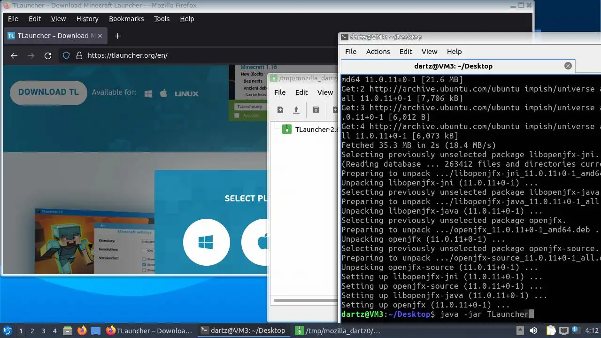Launch file manager from panel
Screen dimensions: 601x338
tap(67, 331)
